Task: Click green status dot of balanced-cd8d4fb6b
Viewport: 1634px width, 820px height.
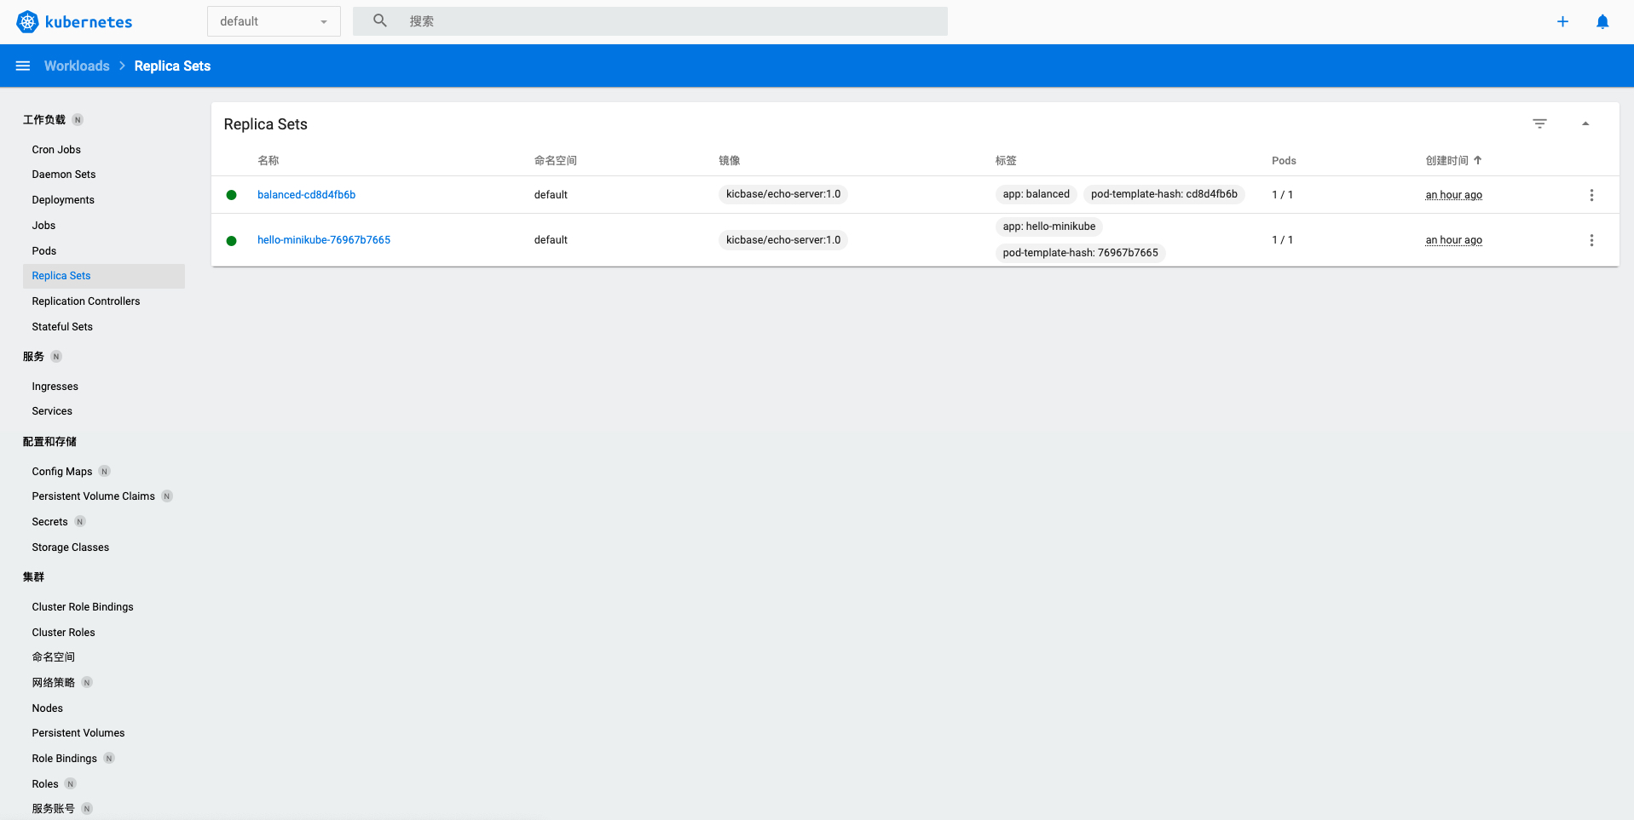Action: click(231, 195)
